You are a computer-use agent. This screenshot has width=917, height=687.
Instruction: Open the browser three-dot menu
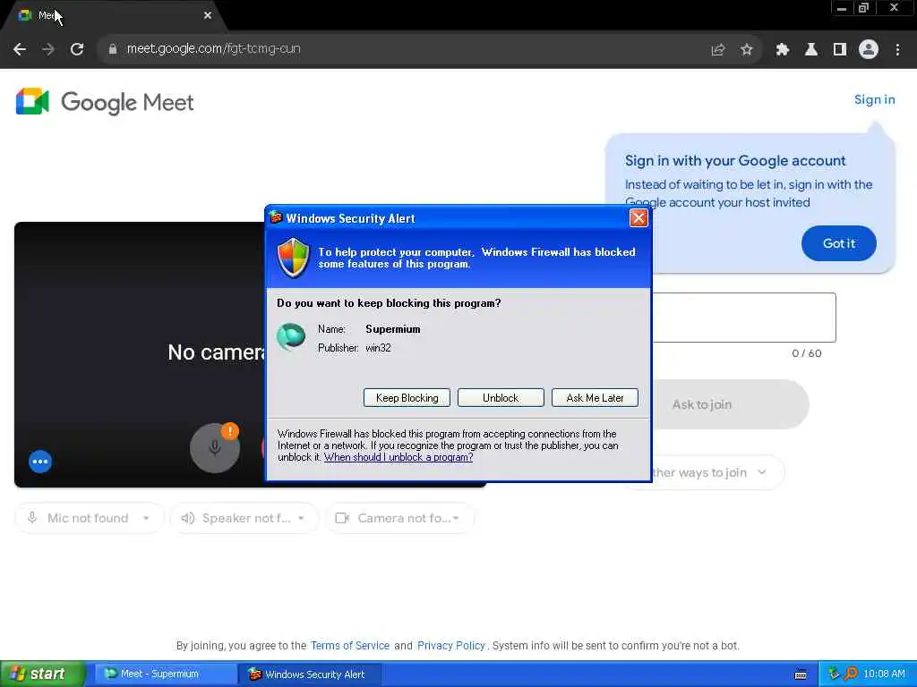tap(897, 50)
